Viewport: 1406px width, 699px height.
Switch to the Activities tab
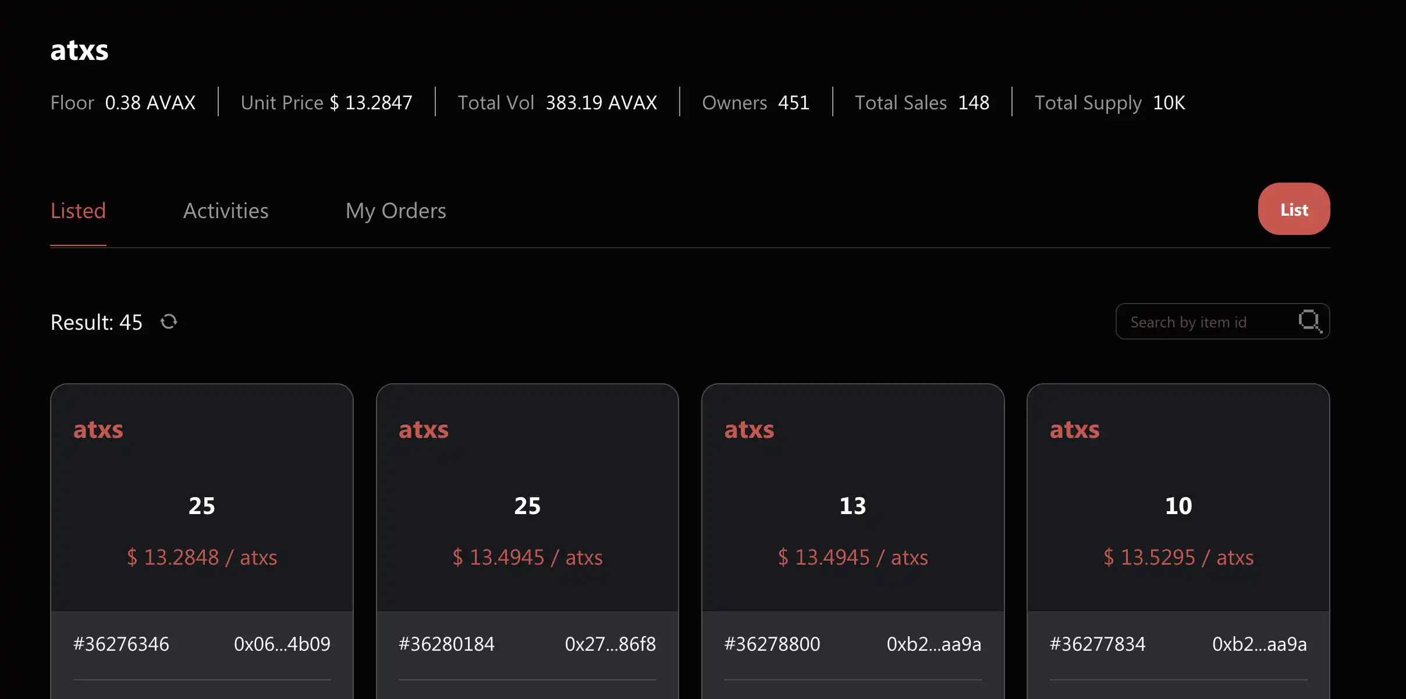coord(226,211)
